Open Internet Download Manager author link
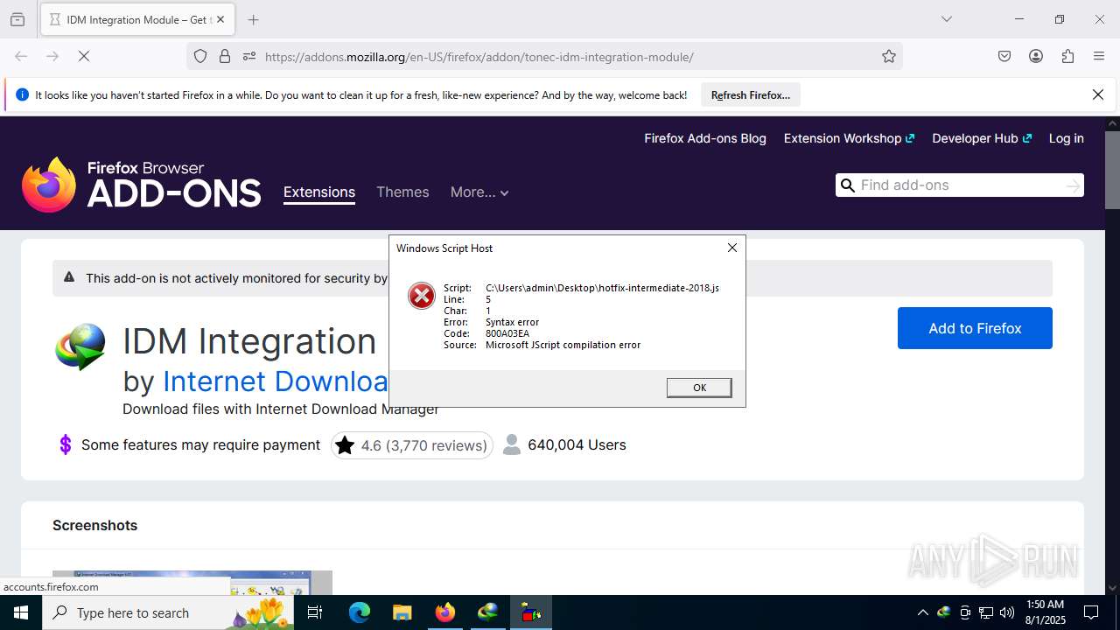The height and width of the screenshot is (630, 1120). tap(276, 381)
